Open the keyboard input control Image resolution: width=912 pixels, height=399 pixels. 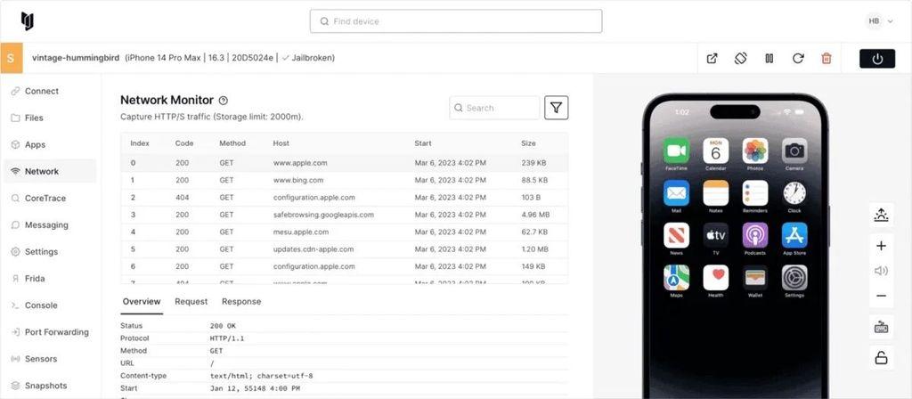coord(881,327)
